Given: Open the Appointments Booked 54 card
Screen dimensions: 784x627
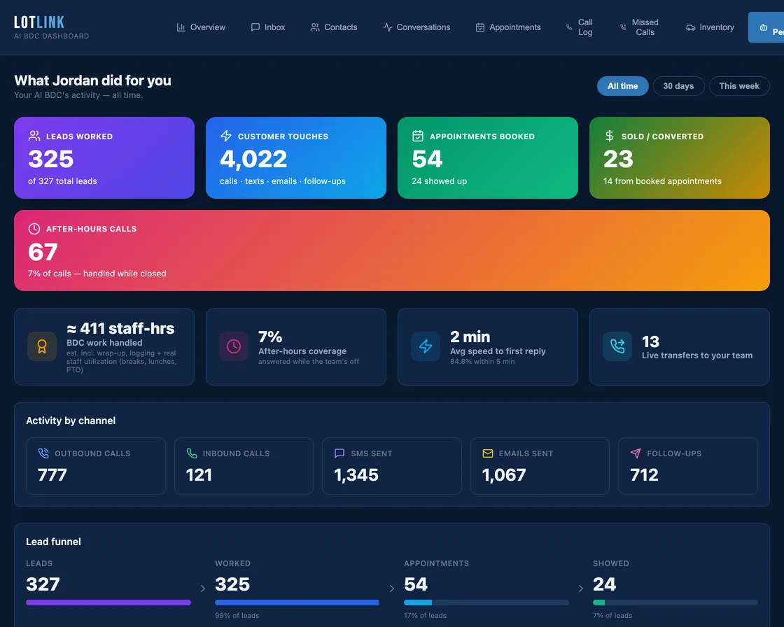Looking at the screenshot, I should coord(487,157).
